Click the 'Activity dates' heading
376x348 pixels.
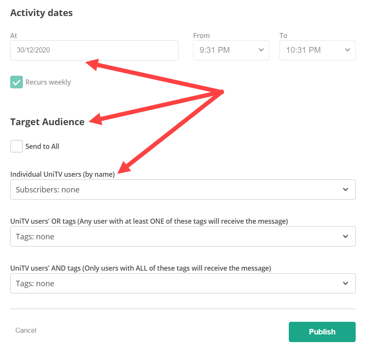click(x=41, y=13)
